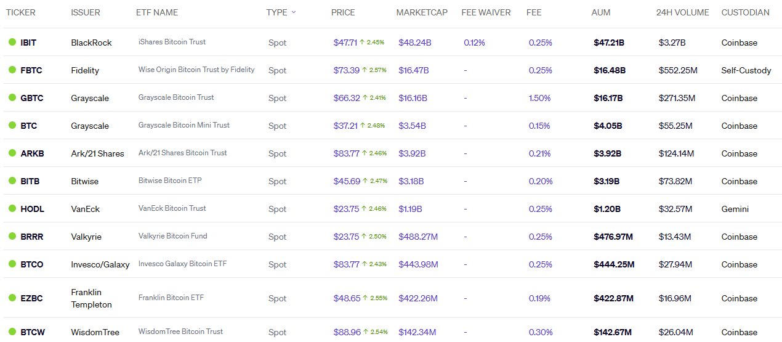Open the FBTC ticker link
This screenshot has height=342, width=782.
click(x=31, y=70)
